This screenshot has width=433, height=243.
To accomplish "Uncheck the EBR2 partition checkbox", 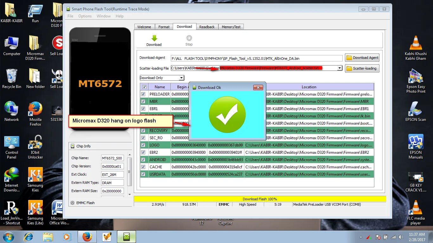I will pos(143,152).
